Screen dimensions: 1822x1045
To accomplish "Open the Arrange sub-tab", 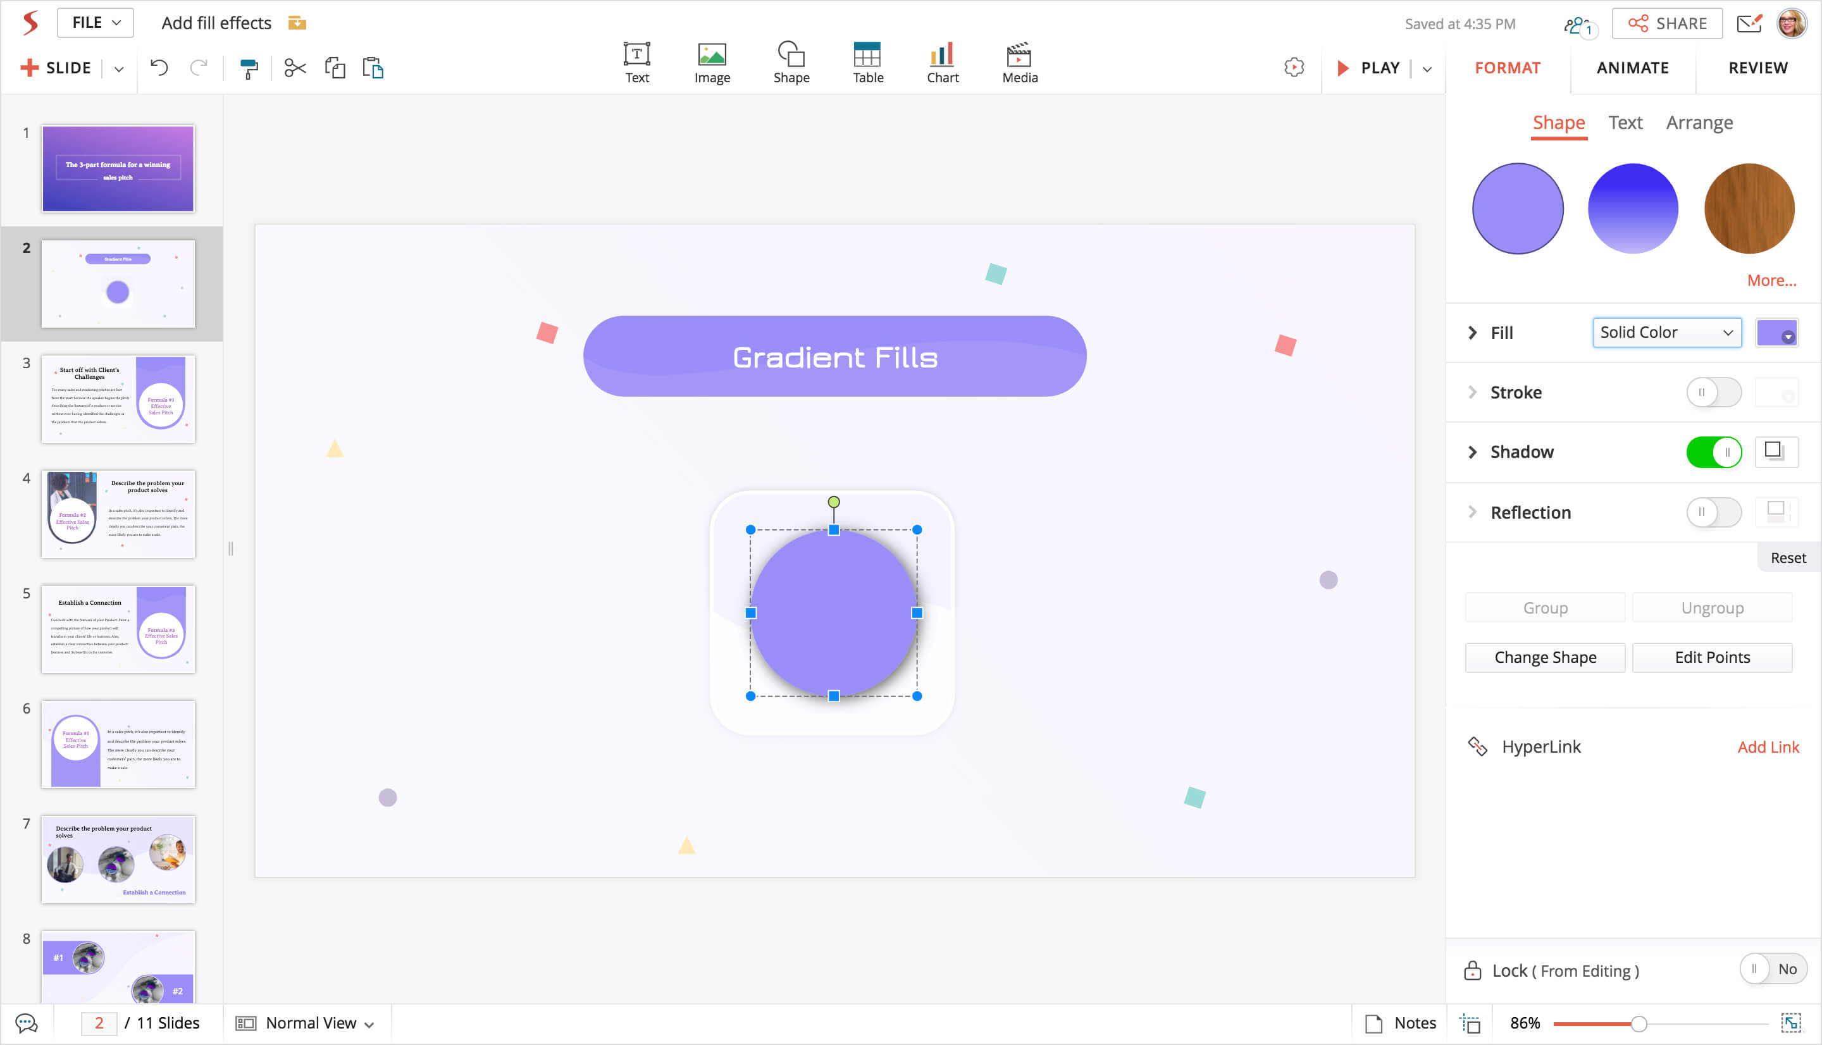I will point(1699,123).
